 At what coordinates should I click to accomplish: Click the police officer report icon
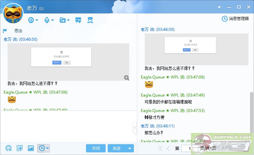tap(90, 20)
